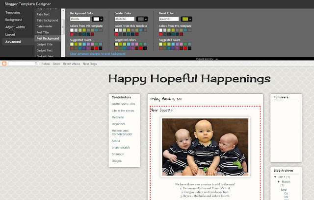Viewport: 314px width, 200px height.
Task: Click the magnifier icon in navbar search
Action: click(36, 63)
